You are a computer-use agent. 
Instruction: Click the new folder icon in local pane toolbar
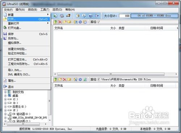60,80
